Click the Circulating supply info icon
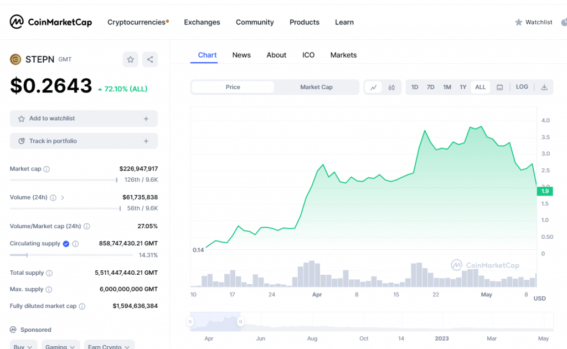Image resolution: width=567 pixels, height=349 pixels. click(75, 244)
